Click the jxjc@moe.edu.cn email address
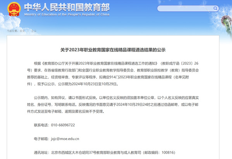This screenshot has height=159, width=232. (65, 139)
